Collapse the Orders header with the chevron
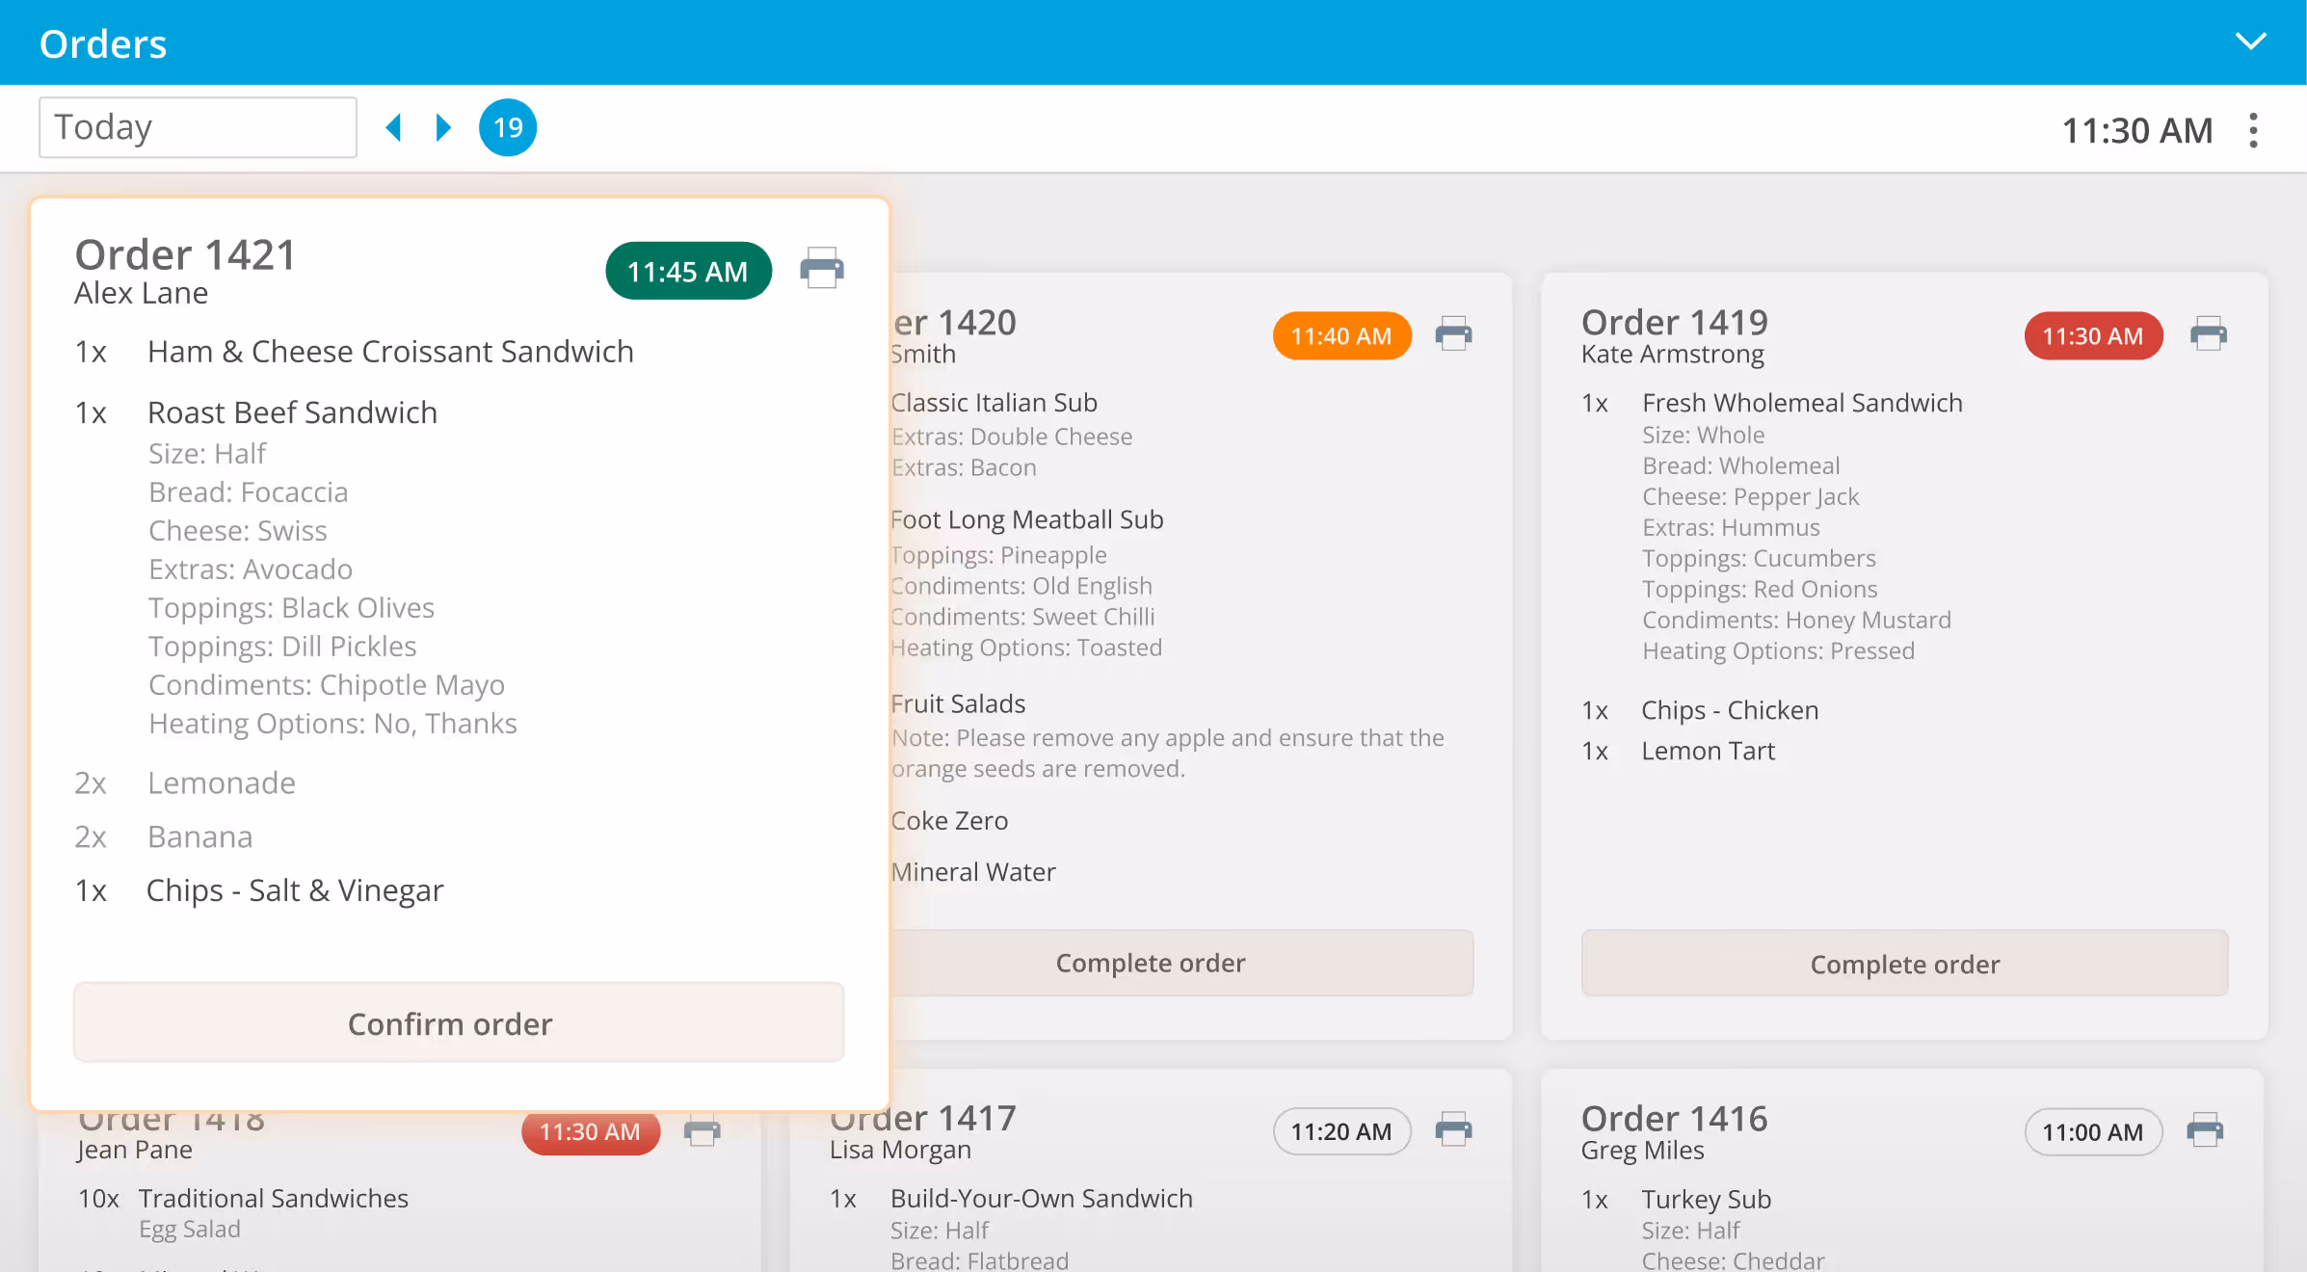 tap(2251, 40)
